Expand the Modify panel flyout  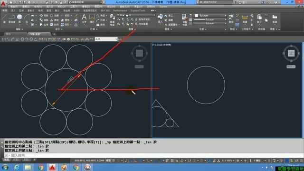59,29
